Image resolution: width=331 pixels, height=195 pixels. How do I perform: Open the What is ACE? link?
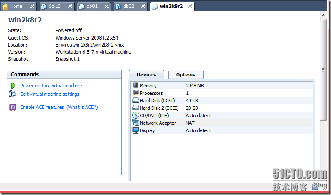(82, 107)
